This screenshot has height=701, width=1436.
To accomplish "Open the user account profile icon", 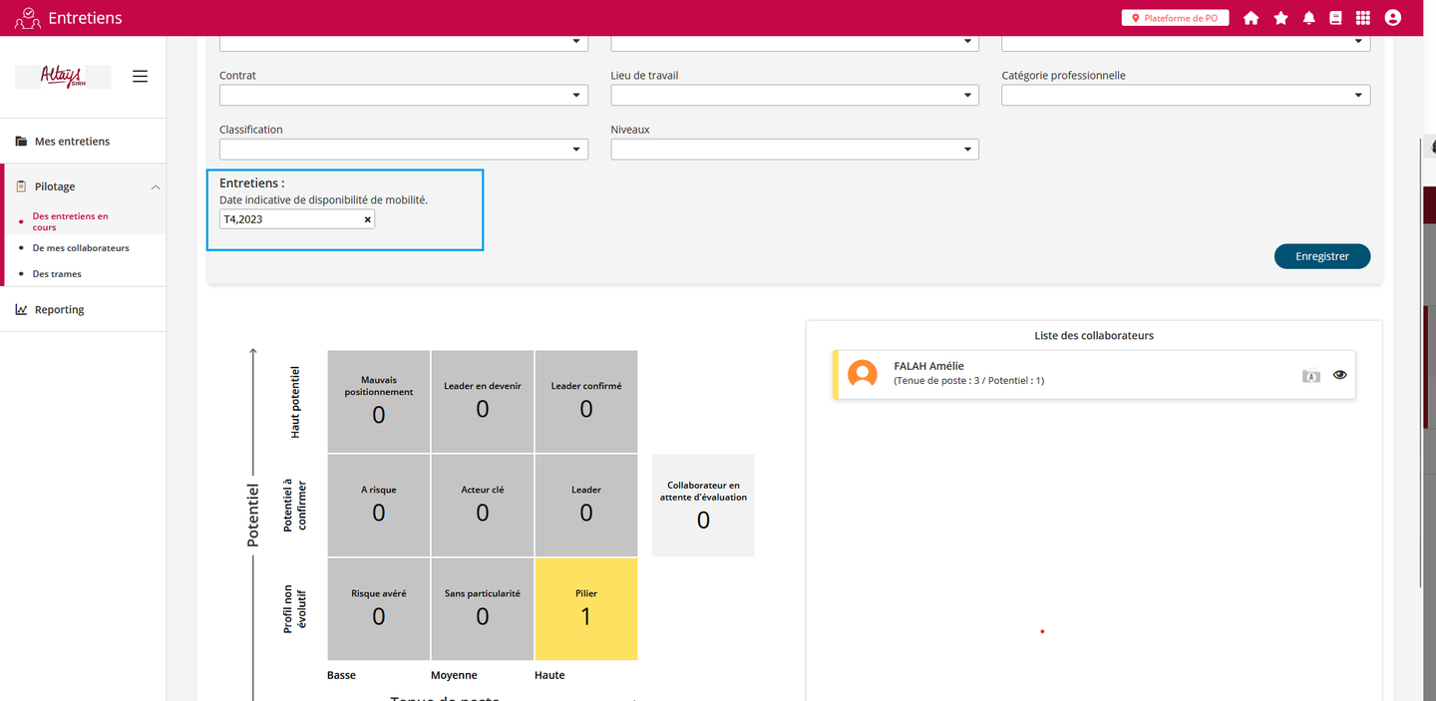I will coord(1393,18).
